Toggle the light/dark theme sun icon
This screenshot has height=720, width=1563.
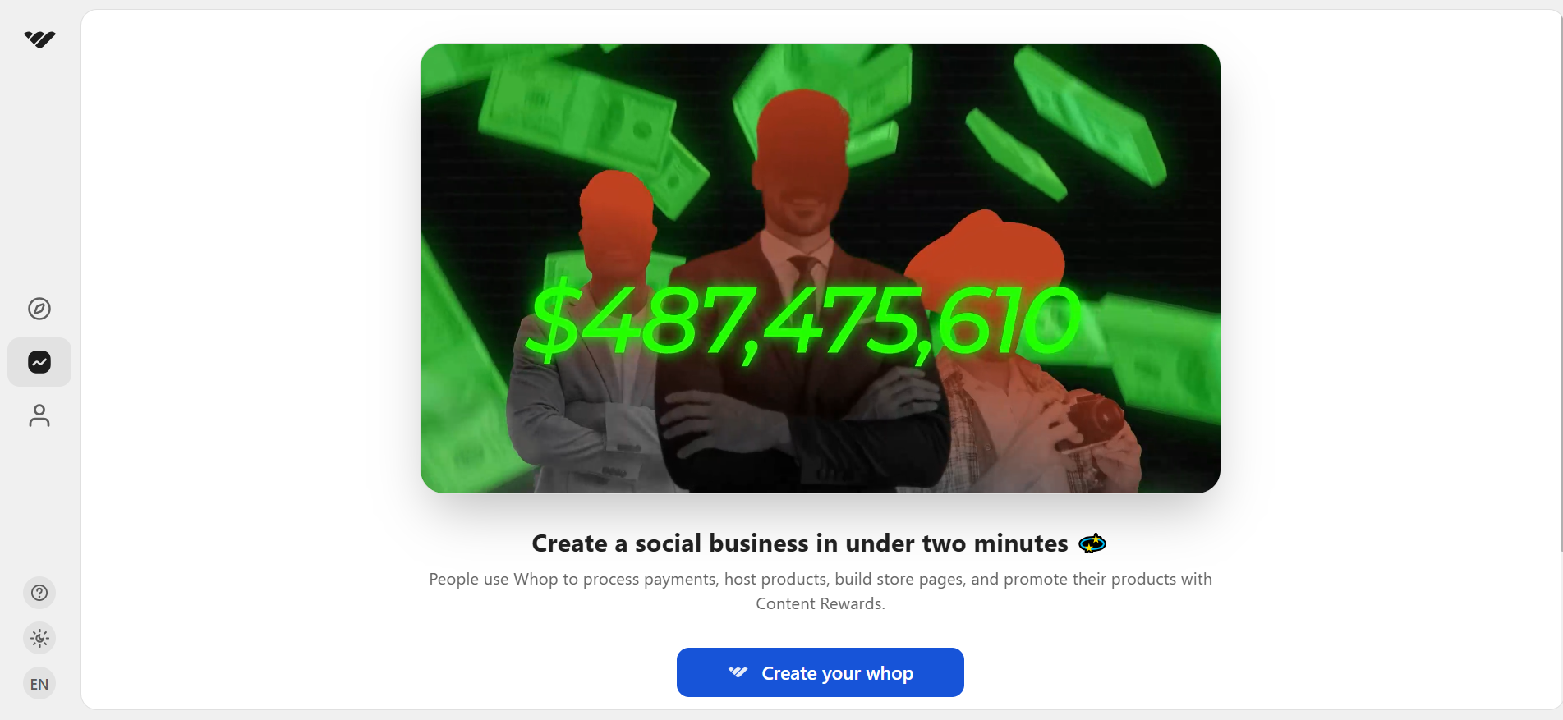coord(39,638)
